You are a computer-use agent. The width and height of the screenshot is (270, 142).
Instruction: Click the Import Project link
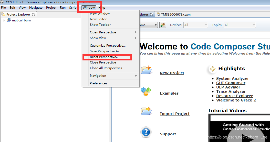[x=175, y=114]
